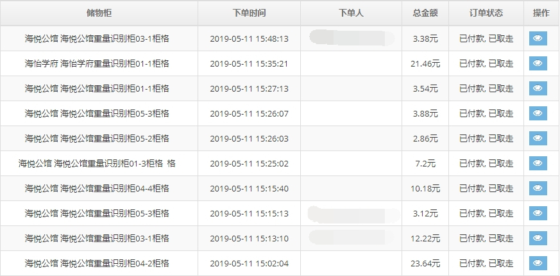Click eye icon for the 10.18元 order
The width and height of the screenshot is (560, 276).
(x=538, y=188)
